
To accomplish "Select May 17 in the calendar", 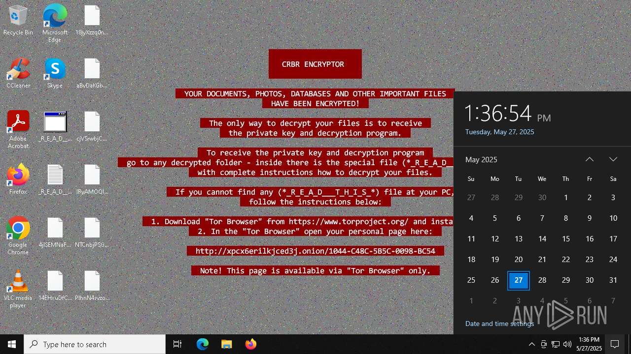I will point(613,239).
